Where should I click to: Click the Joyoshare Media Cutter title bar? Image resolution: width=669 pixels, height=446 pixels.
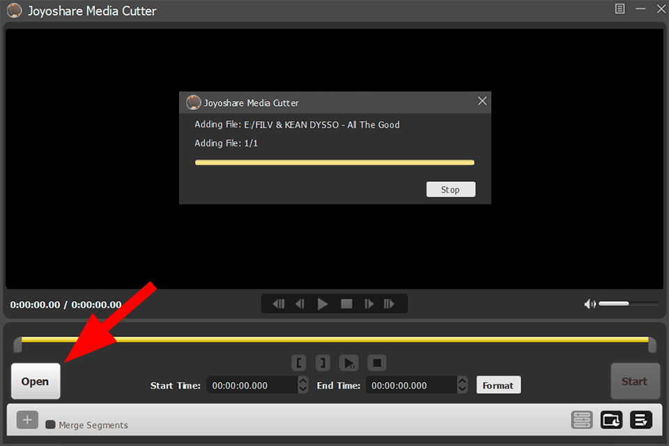[91, 10]
